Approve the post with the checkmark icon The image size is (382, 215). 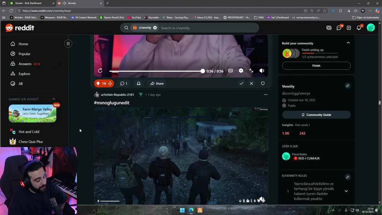pyautogui.click(x=241, y=84)
